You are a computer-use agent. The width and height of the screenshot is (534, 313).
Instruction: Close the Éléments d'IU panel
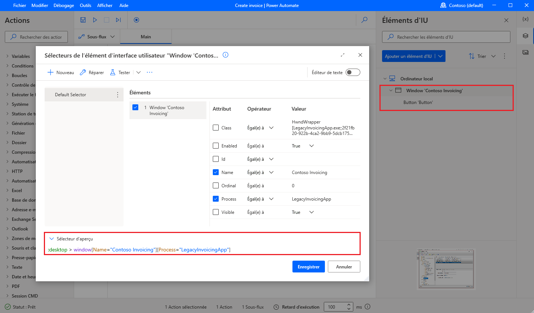coord(506,20)
